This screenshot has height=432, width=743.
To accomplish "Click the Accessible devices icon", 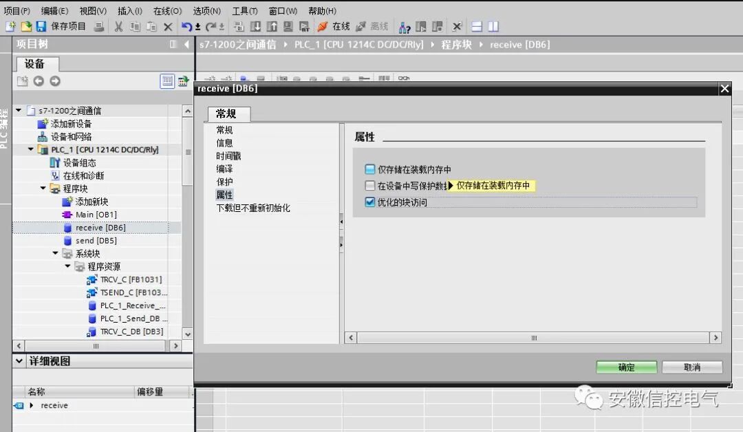I will [x=405, y=27].
